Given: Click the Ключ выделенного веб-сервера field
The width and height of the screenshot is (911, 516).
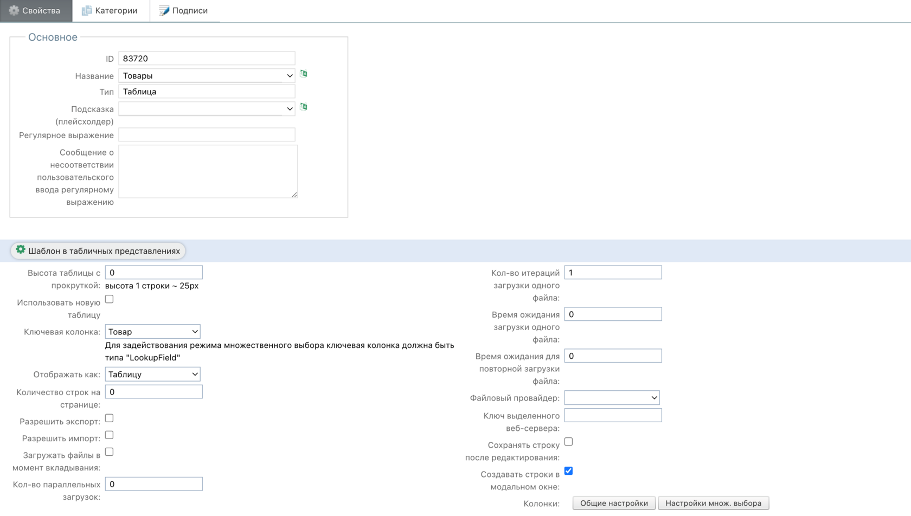Looking at the screenshot, I should coord(613,416).
